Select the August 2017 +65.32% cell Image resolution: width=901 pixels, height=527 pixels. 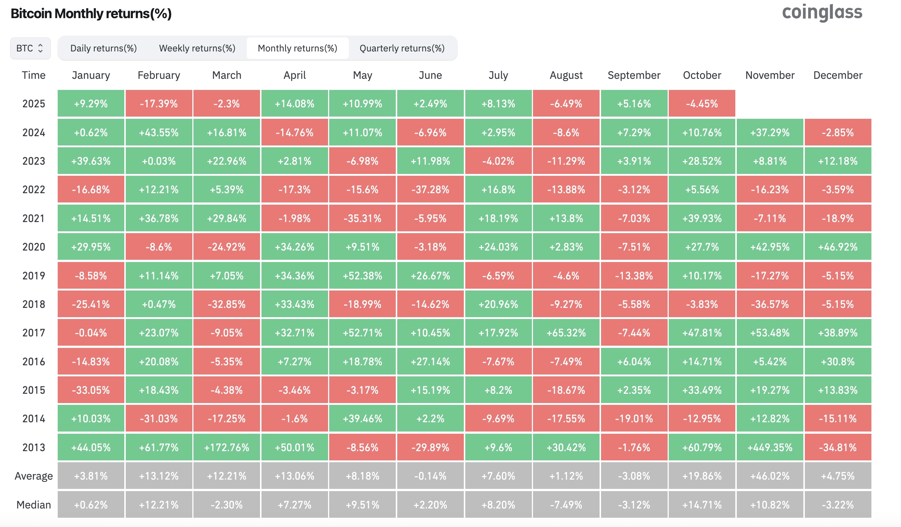pyautogui.click(x=566, y=333)
